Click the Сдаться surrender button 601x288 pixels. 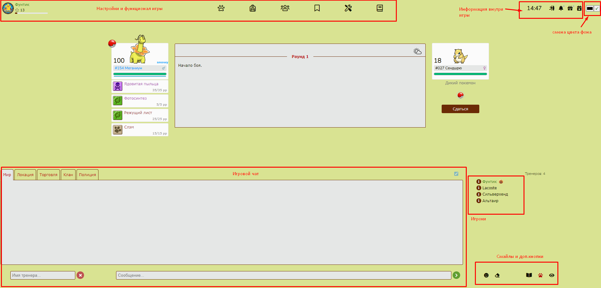tap(460, 109)
